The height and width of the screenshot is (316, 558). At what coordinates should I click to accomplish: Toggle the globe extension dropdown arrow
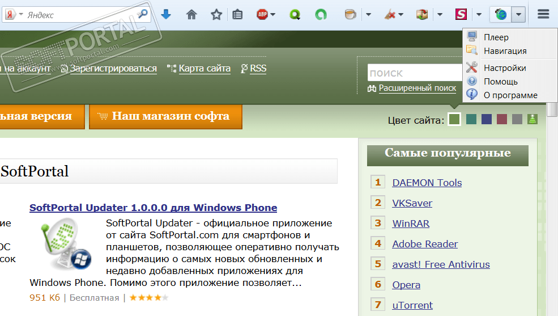pyautogui.click(x=518, y=15)
